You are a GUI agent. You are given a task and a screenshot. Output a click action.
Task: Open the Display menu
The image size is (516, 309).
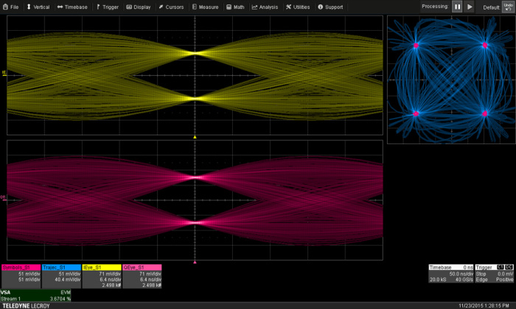(139, 7)
